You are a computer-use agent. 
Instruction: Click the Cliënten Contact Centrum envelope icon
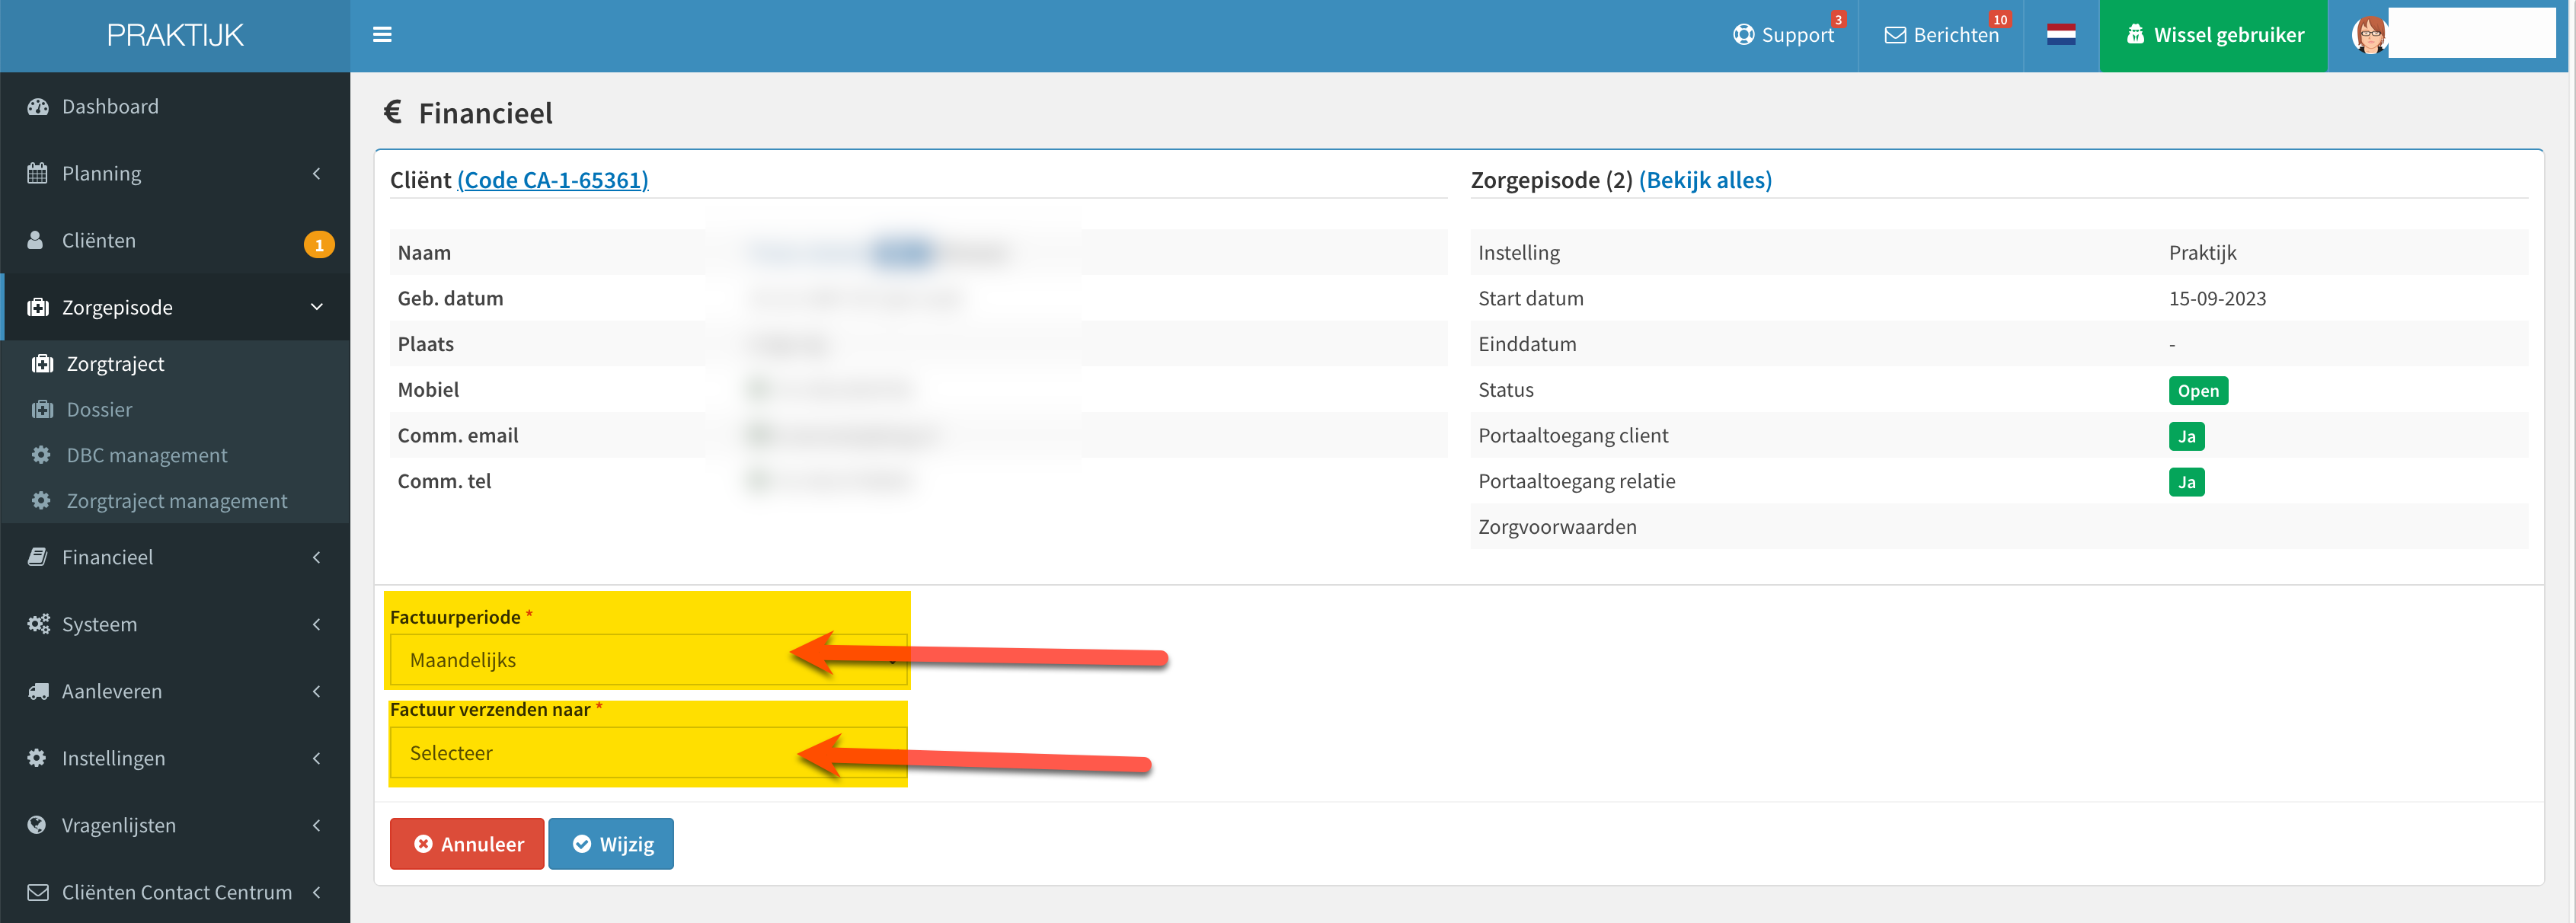point(38,892)
